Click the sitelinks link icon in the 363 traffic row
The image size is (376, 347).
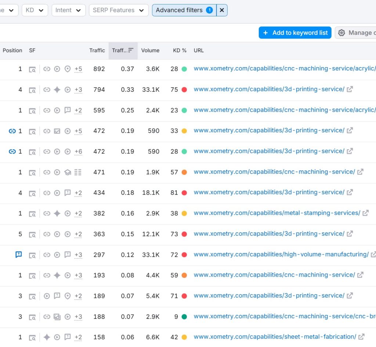coord(47,234)
